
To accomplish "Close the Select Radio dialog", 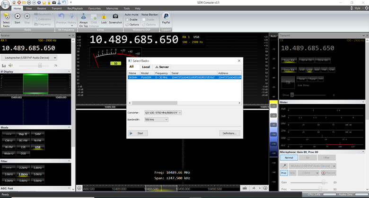I will pos(239,61).
